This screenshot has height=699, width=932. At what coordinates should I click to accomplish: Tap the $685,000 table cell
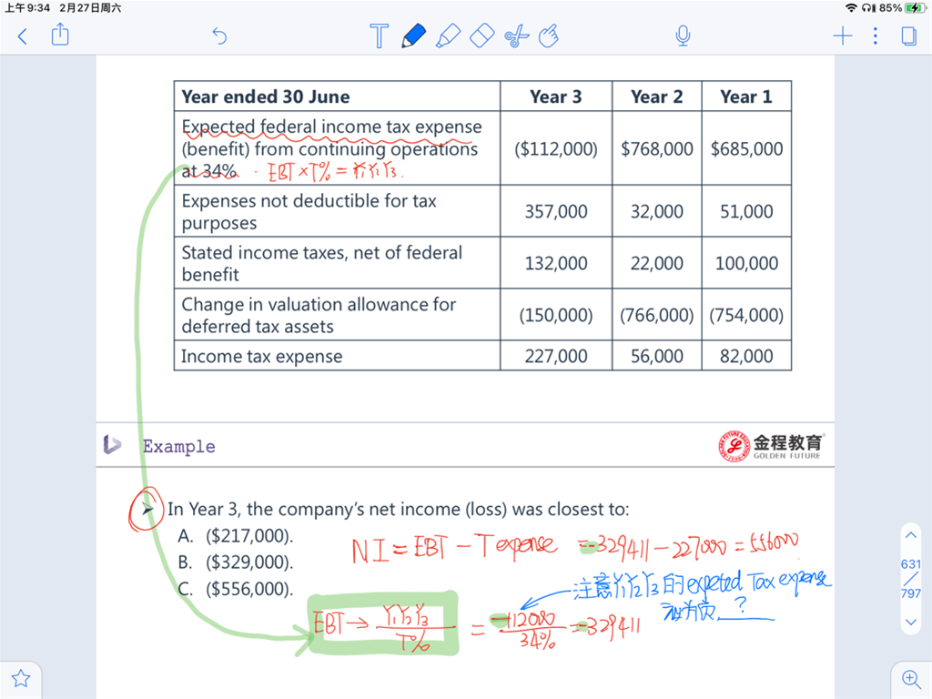click(x=746, y=148)
